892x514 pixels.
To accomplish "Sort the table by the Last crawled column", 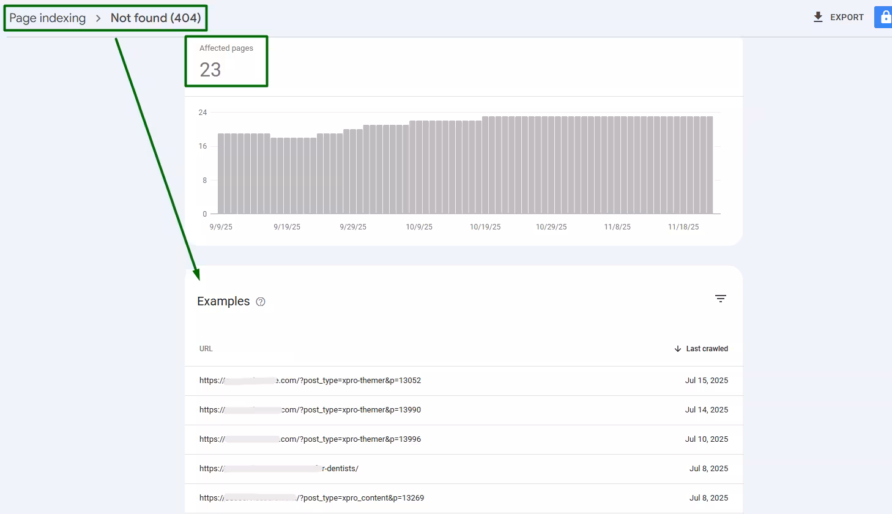I will 707,348.
